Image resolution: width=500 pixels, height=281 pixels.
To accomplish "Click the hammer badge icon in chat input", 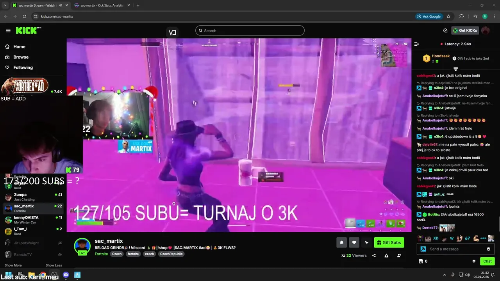I will (x=423, y=249).
